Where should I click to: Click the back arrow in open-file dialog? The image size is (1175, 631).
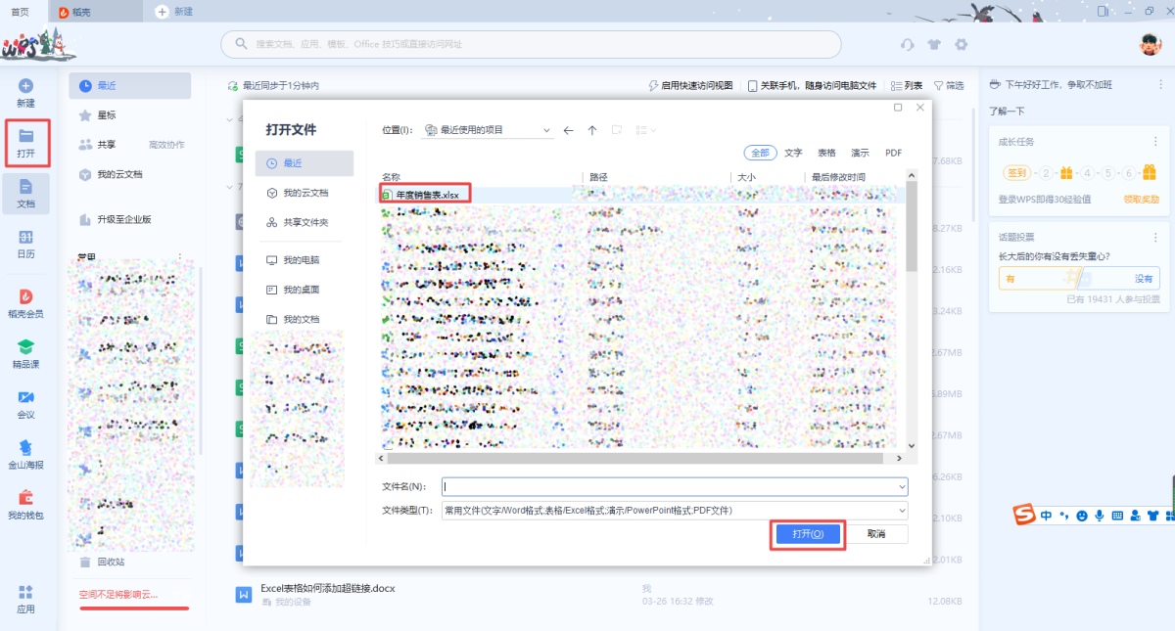[568, 130]
